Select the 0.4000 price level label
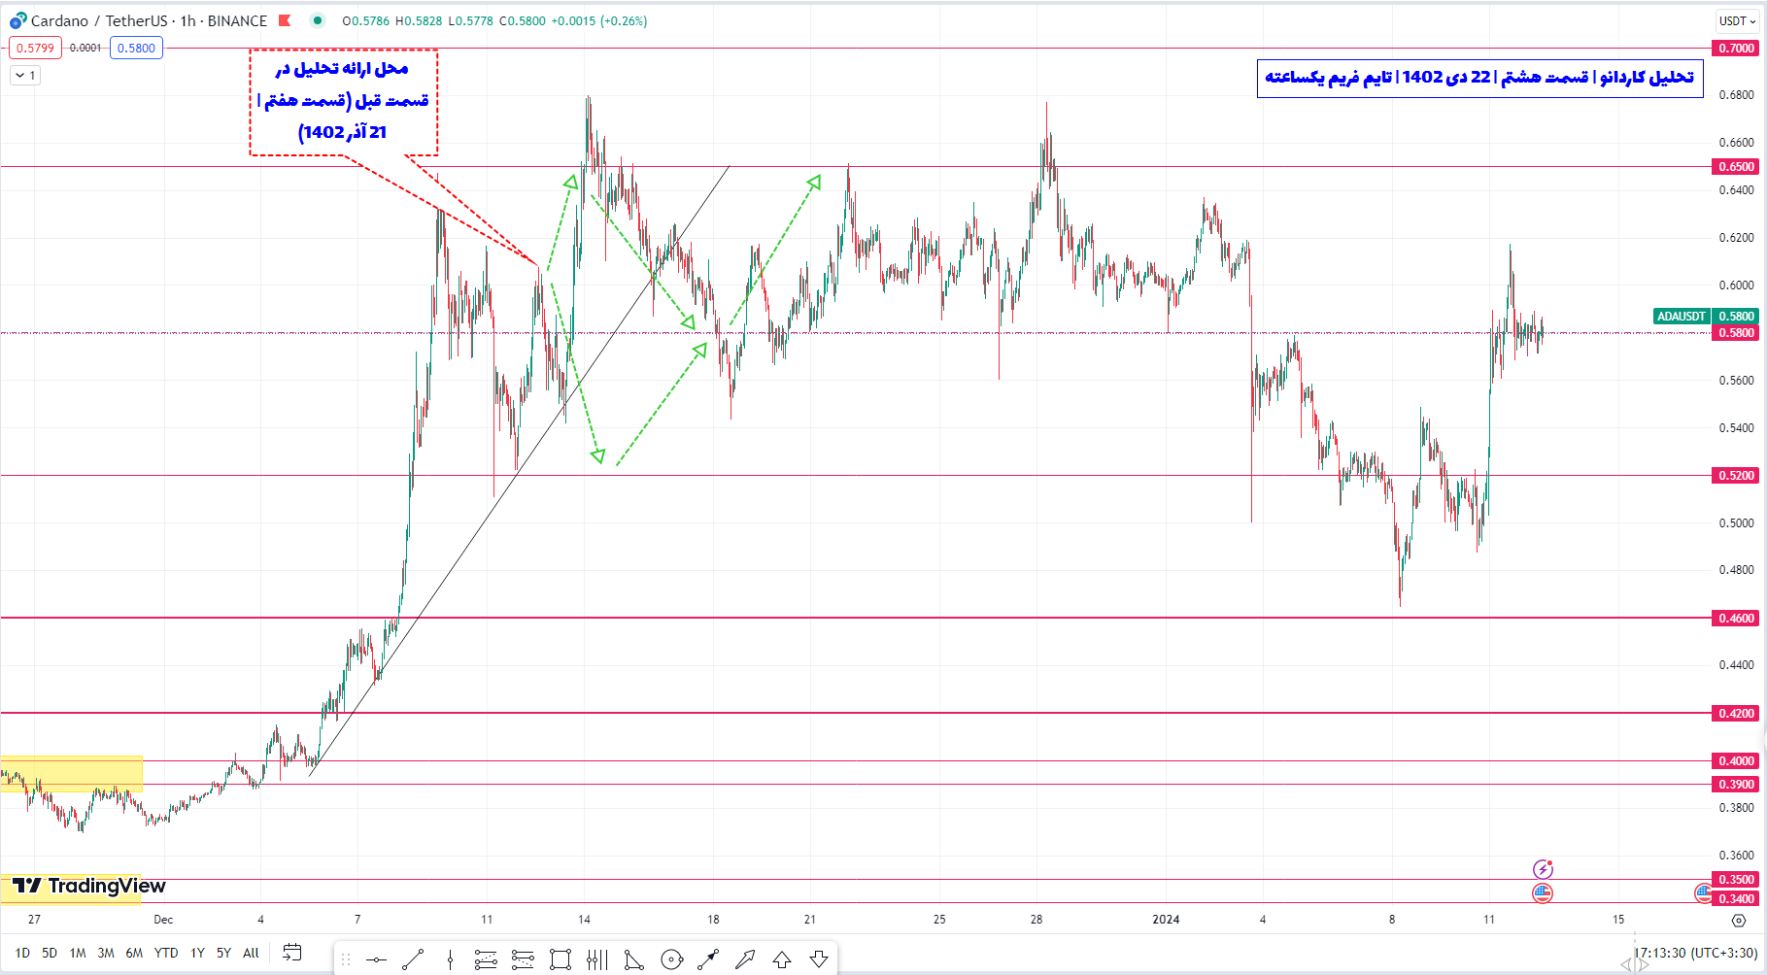 pyautogui.click(x=1736, y=760)
